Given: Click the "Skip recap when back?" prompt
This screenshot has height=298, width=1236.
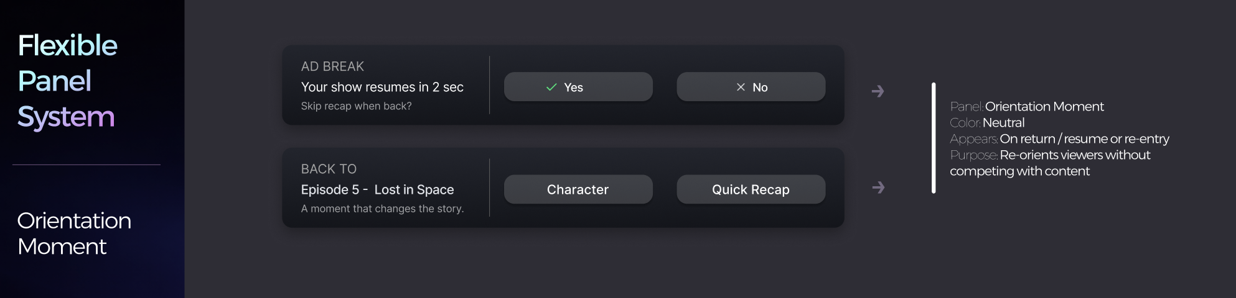Looking at the screenshot, I should (356, 106).
